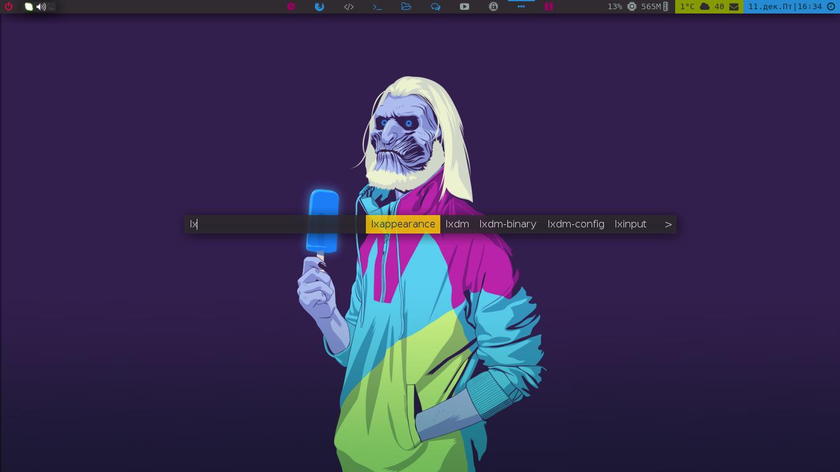The image size is (840, 472).
Task: Click the unread mail count 40
Action: click(x=719, y=7)
